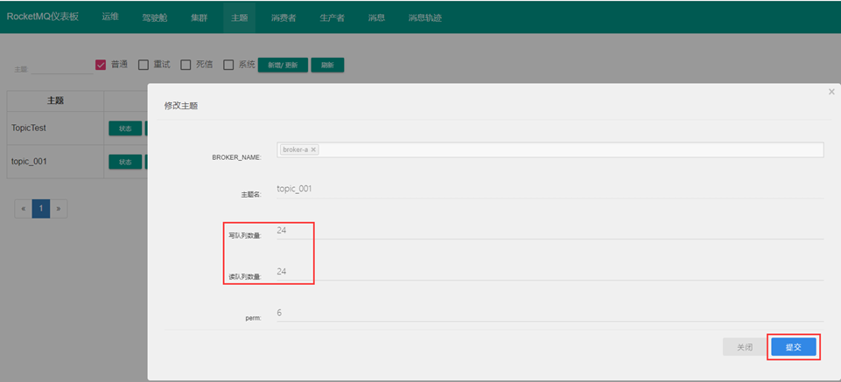Click the 刷新 button
841x382 pixels.
[x=327, y=65]
